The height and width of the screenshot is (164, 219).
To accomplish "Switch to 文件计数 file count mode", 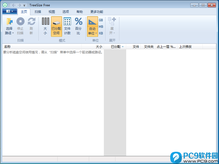I will tap(67, 27).
